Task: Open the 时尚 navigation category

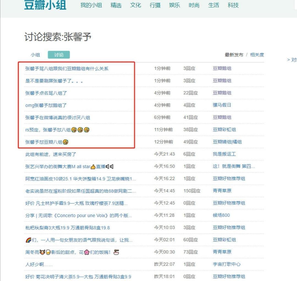Action: coord(194,5)
